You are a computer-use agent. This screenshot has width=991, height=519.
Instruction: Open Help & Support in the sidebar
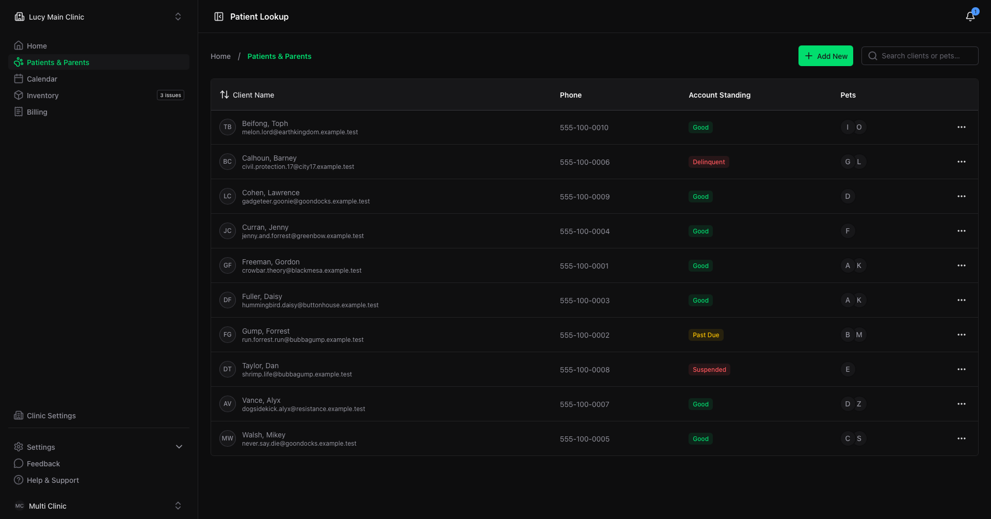coord(99,480)
